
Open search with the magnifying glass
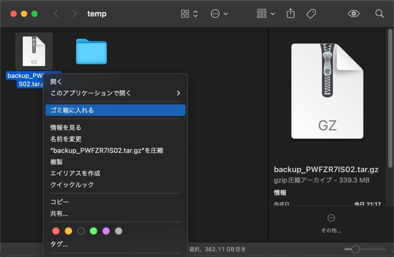379,14
